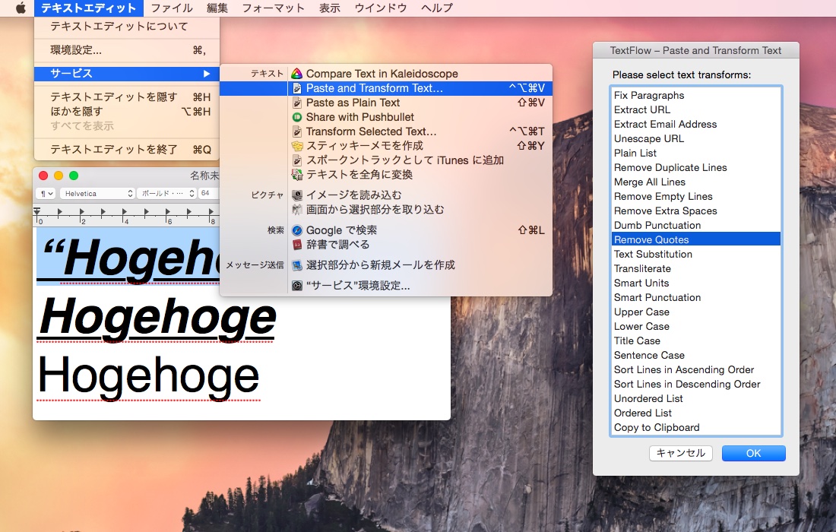
Task: Click the icon beside Paste as Plain Text
Action: point(297,103)
